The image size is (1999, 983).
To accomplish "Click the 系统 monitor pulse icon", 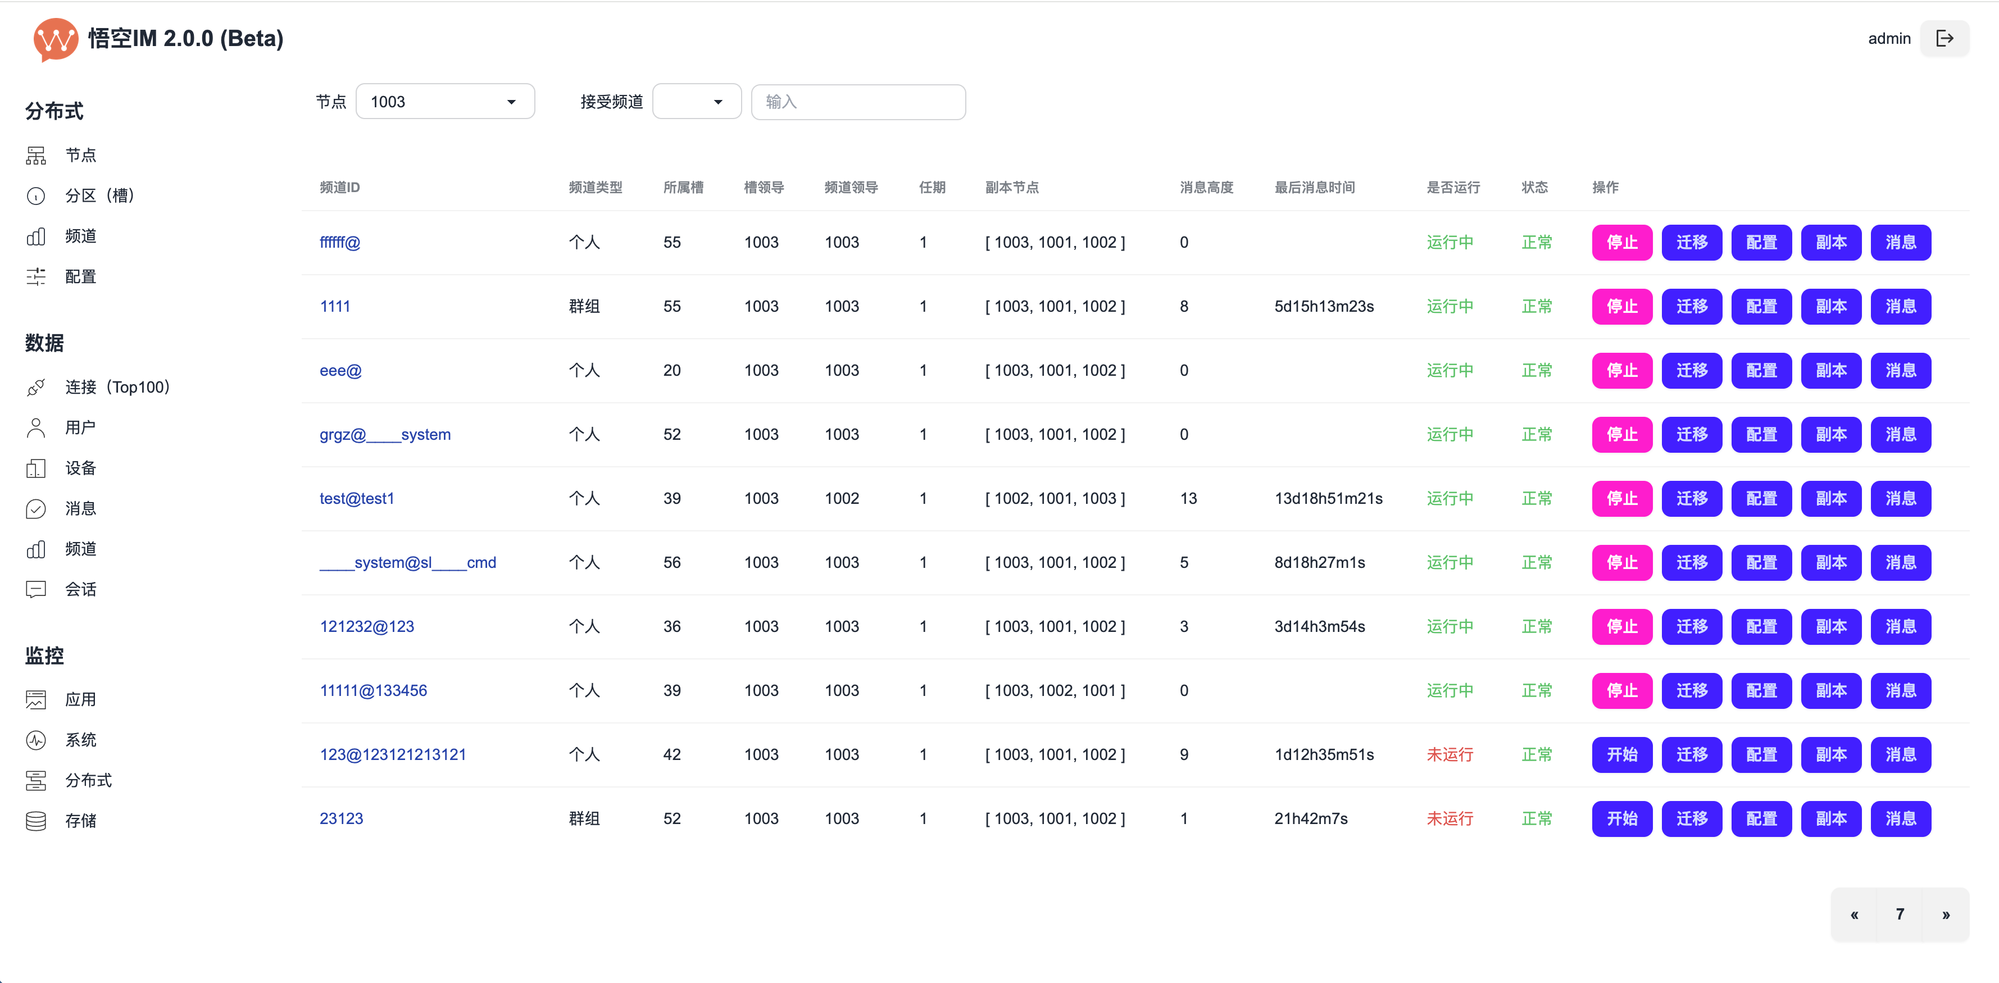I will click(36, 739).
